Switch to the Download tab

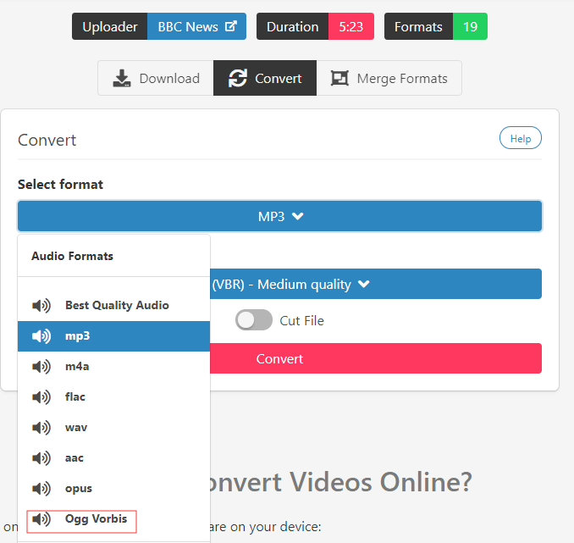[x=156, y=79]
